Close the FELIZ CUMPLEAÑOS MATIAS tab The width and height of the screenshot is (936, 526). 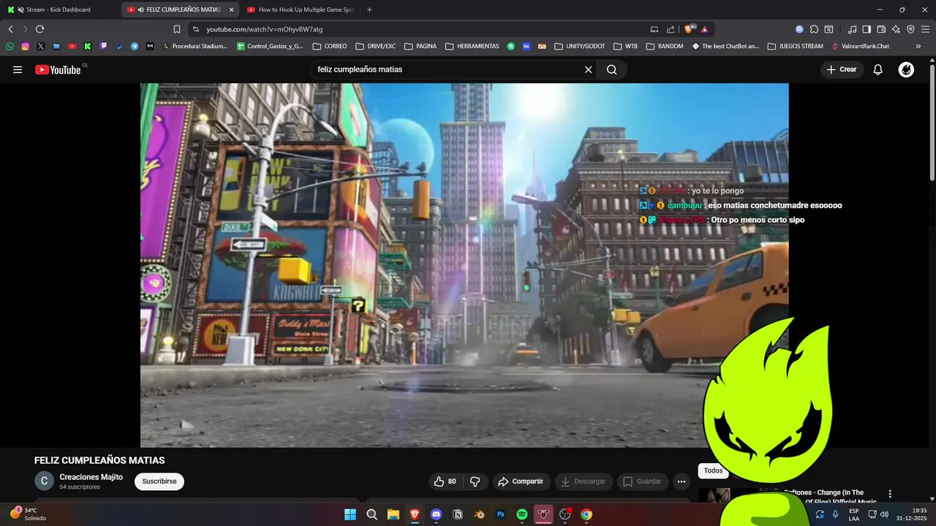(x=232, y=9)
